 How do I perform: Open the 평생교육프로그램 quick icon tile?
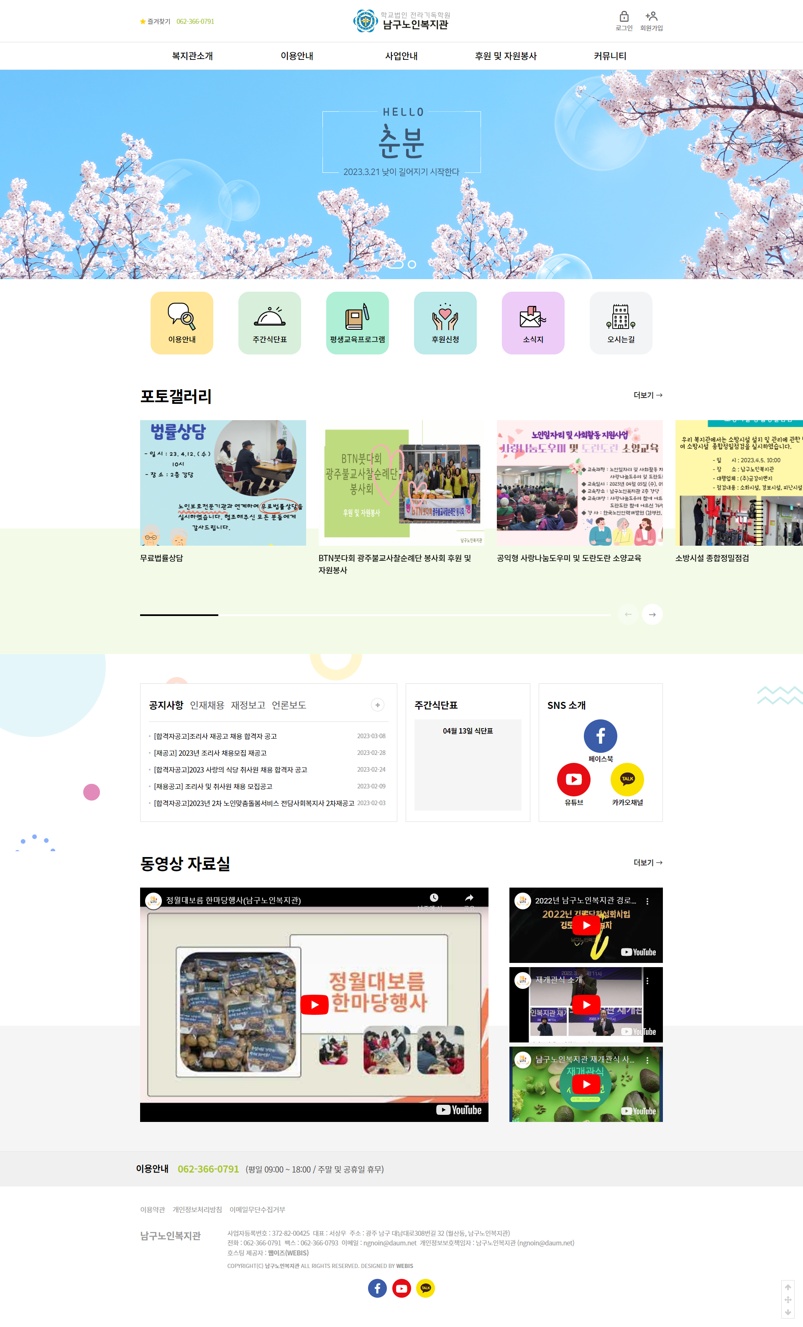coord(357,323)
